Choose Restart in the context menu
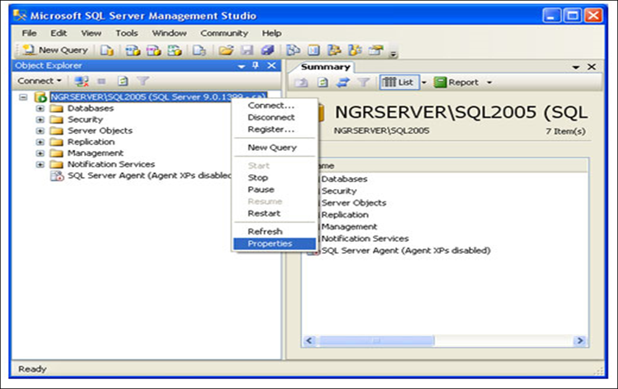Screen dimensions: 618x389 [x=264, y=213]
